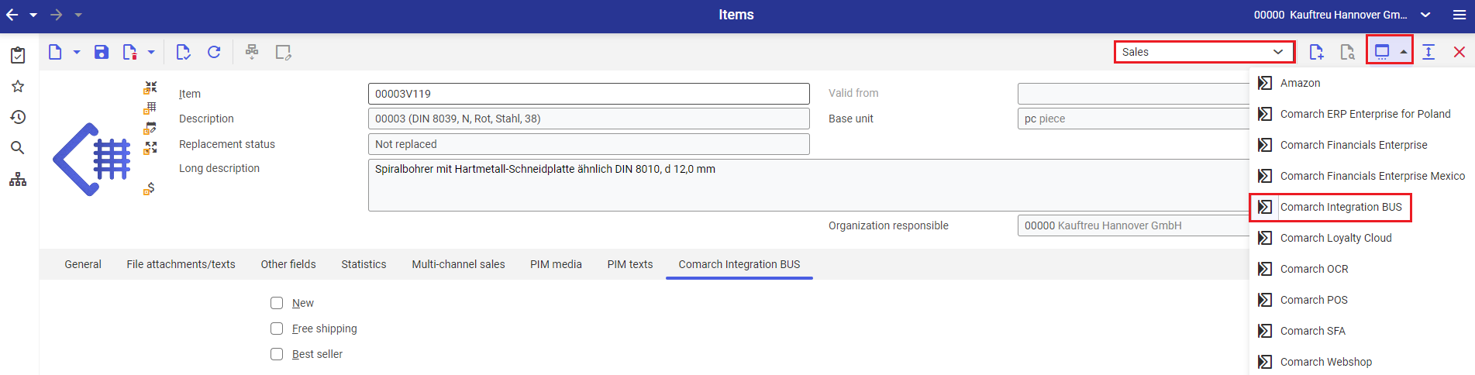This screenshot has width=1475, height=375.
Task: Click the dollar sign link icon
Action: click(149, 188)
